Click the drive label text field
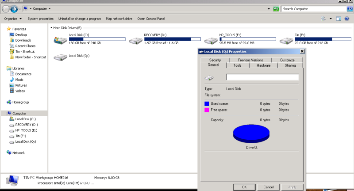 (x=262, y=77)
